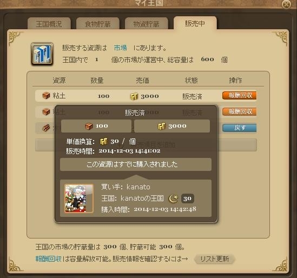Click gold coin icon beside 3000 price
This screenshot has width=297, height=278.
click(x=134, y=96)
